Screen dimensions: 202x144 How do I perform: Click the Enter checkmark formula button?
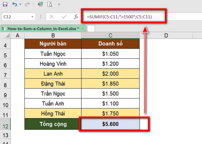tap(64, 17)
